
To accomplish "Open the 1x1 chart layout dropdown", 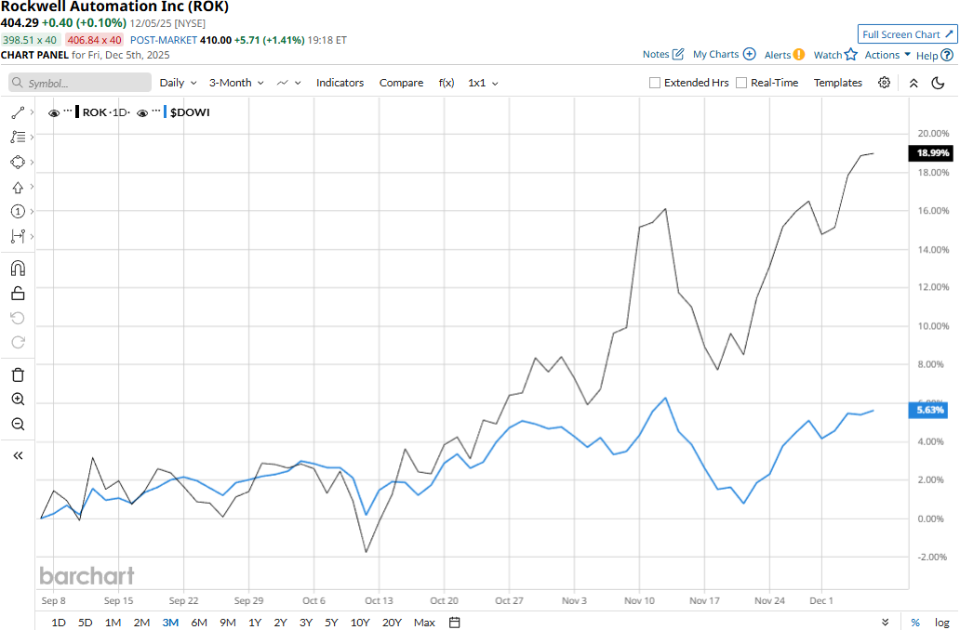I will 482,83.
